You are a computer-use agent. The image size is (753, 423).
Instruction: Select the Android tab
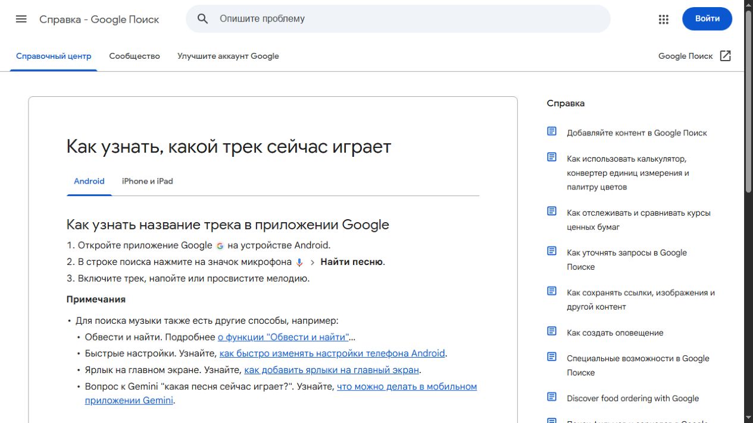pos(89,181)
